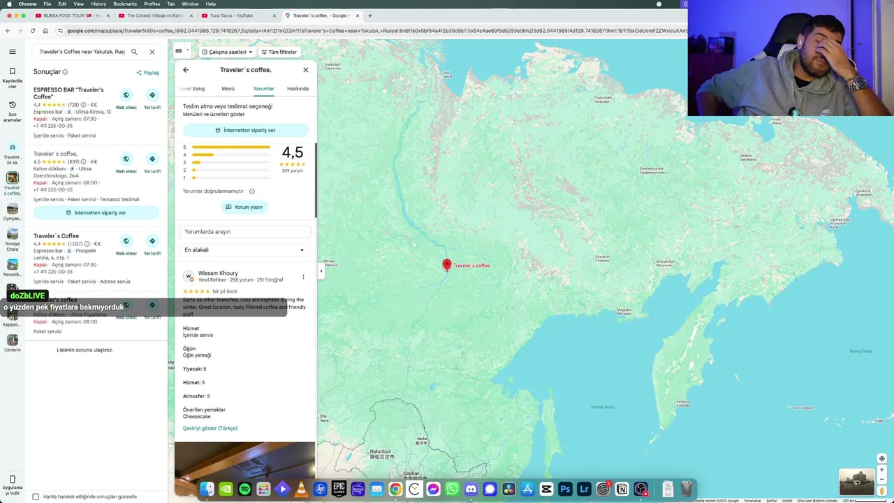Filter reviews by the 5-star rating bar
Screen dimensions: 894x503
(230, 147)
